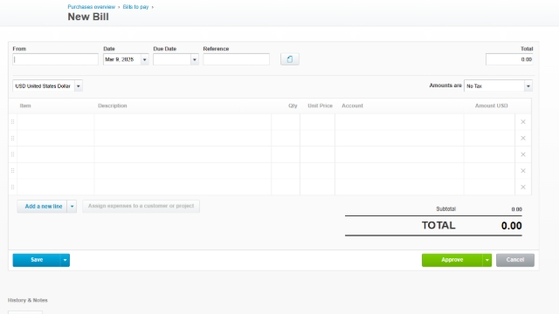Expand the Amounts are No Tax dropdown
Image resolution: width=559 pixels, height=314 pixels.
pyautogui.click(x=528, y=85)
